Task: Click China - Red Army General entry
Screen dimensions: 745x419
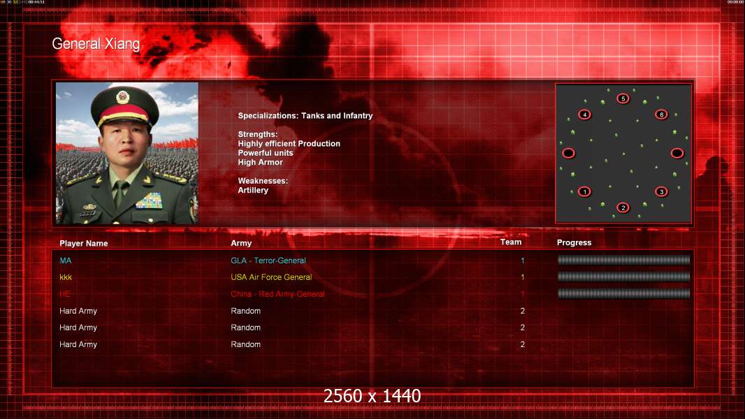Action: (277, 294)
